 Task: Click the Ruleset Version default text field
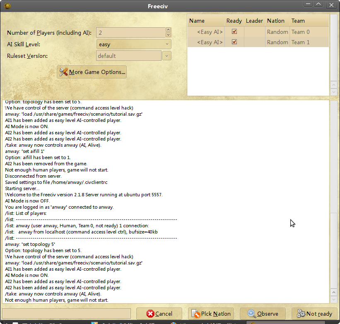(129, 56)
